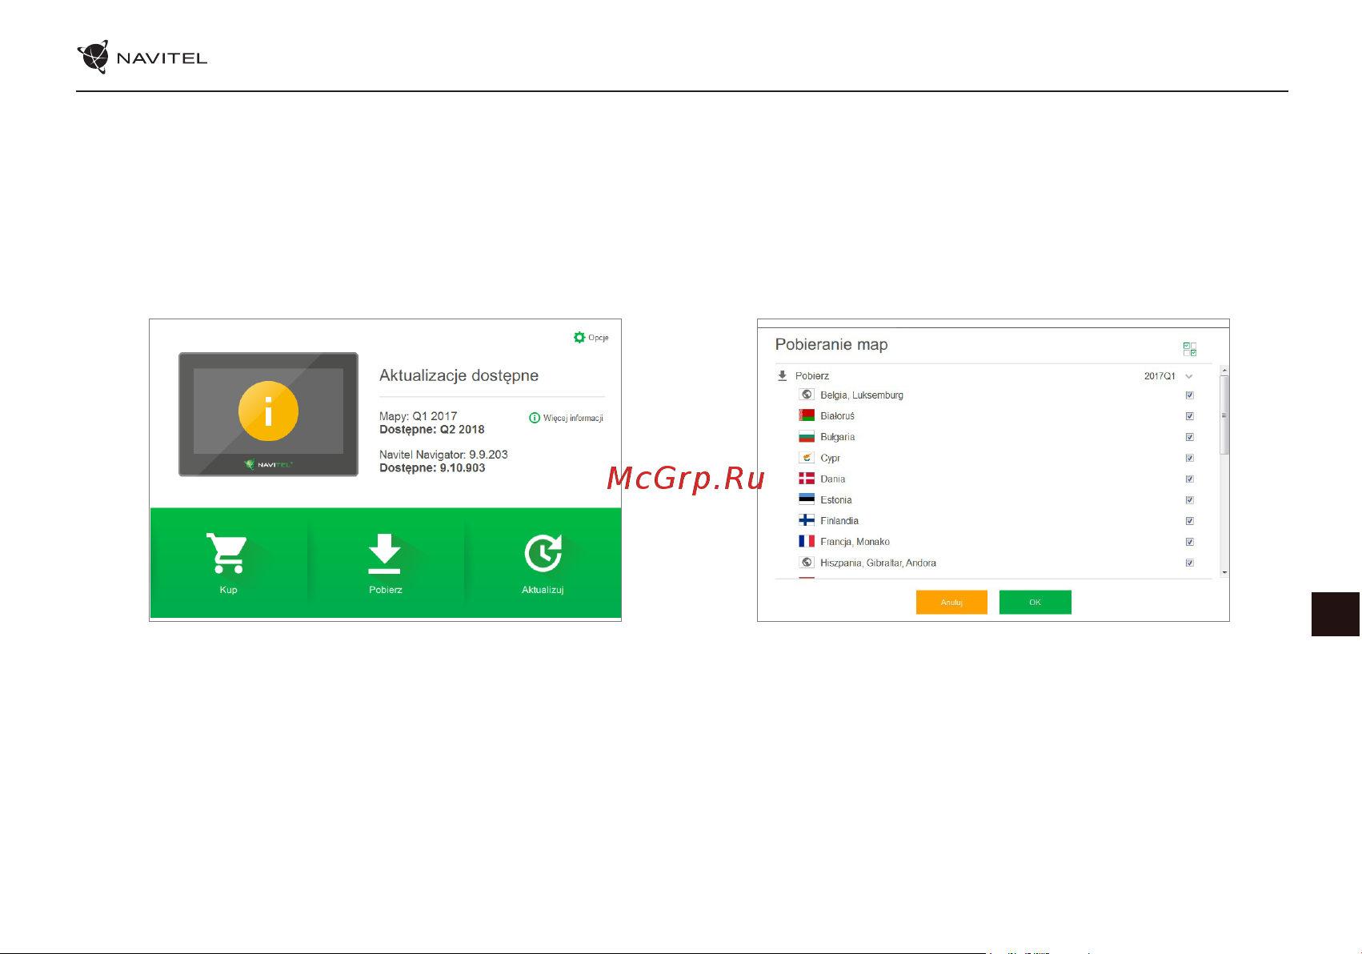Uncheck Estonia map checkbox
The height and width of the screenshot is (954, 1362).
pos(1190,500)
